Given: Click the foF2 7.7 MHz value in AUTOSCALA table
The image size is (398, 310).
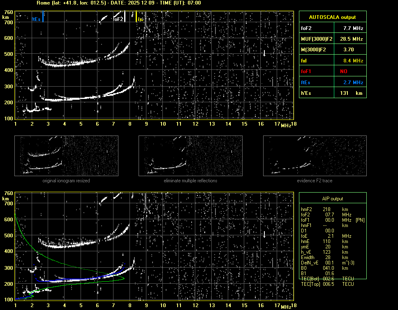Looking at the screenshot, I should [x=353, y=28].
